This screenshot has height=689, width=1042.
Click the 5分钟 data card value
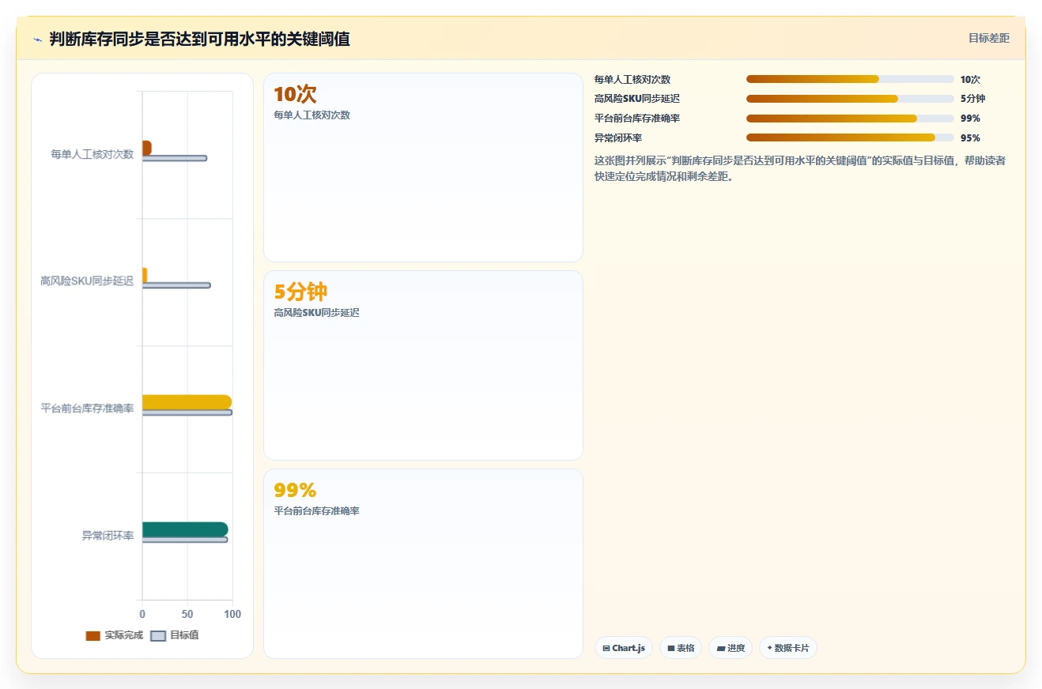click(300, 292)
